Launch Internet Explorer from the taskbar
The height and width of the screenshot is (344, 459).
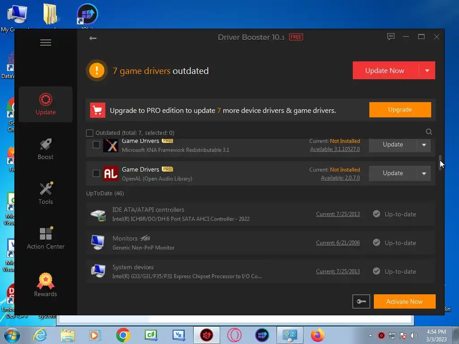(x=40, y=335)
